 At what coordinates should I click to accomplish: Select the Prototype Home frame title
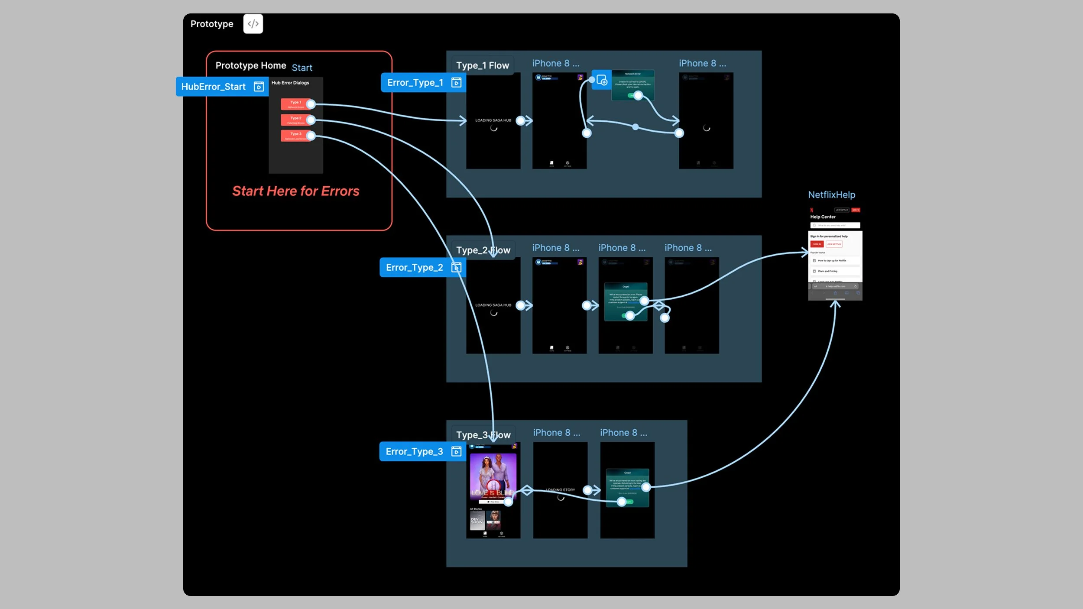coord(250,65)
